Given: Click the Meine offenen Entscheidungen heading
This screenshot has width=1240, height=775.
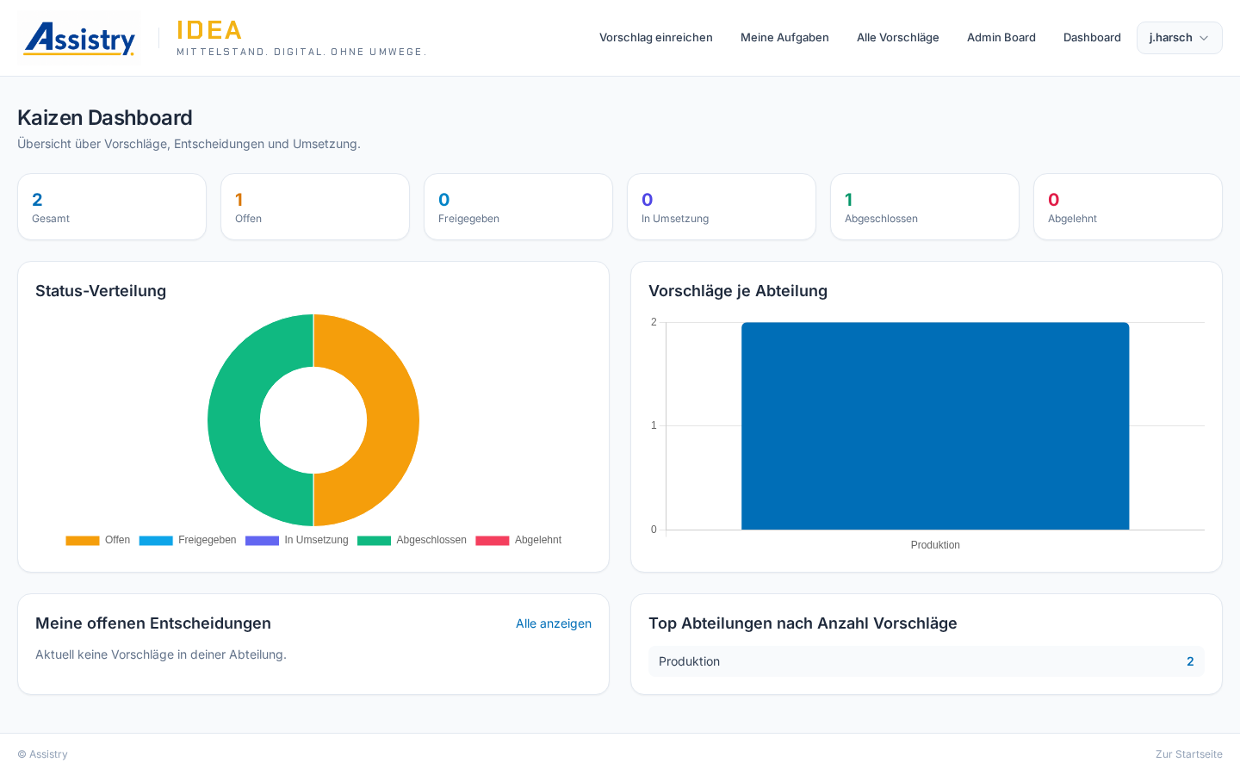Looking at the screenshot, I should pos(153,623).
